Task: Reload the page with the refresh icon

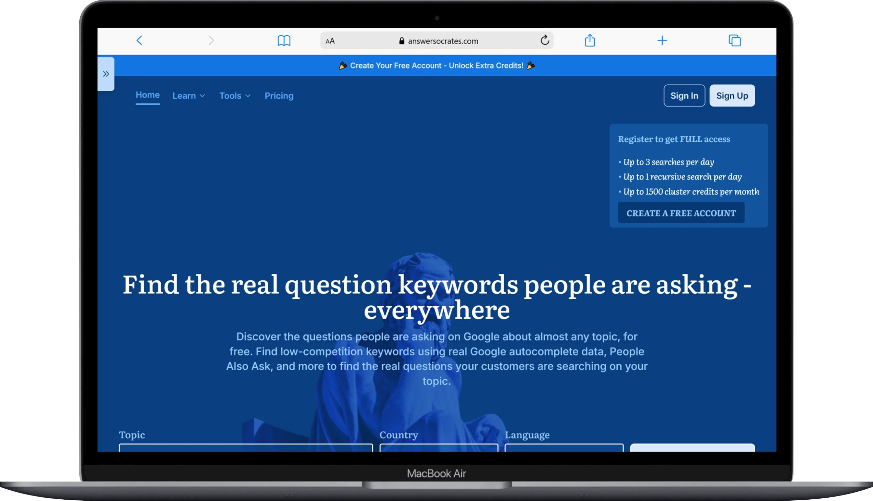Action: click(x=545, y=40)
